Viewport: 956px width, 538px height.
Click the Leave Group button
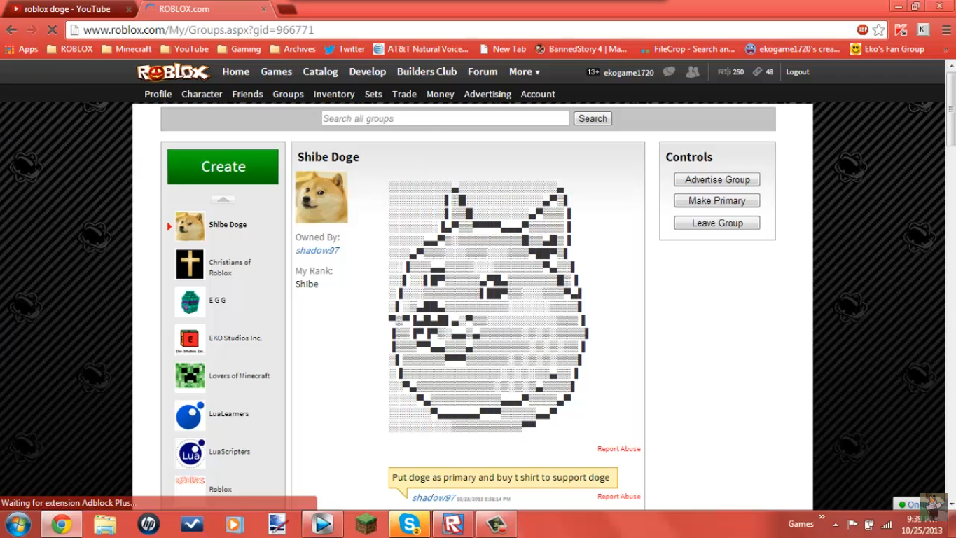click(x=716, y=223)
